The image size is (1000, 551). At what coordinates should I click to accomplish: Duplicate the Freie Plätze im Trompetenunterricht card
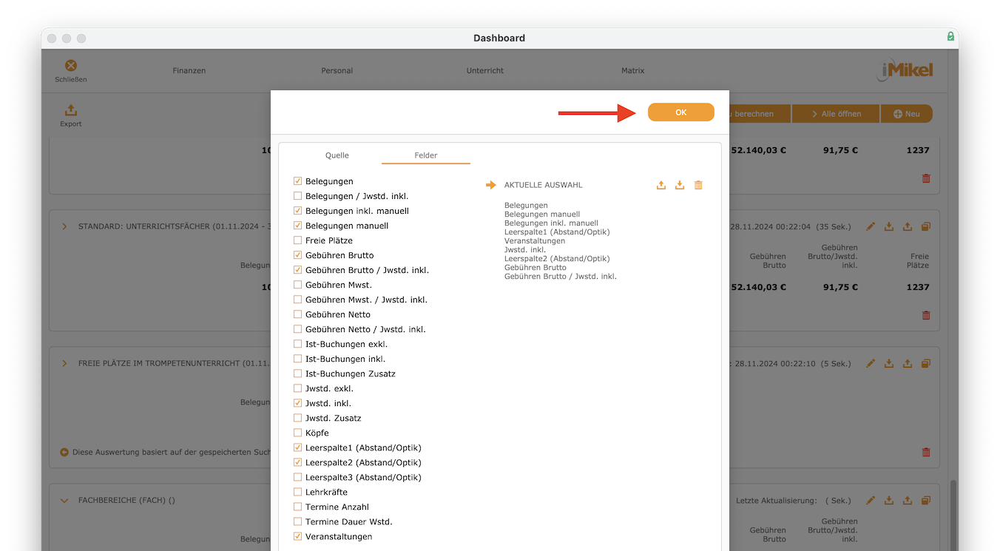pyautogui.click(x=926, y=363)
